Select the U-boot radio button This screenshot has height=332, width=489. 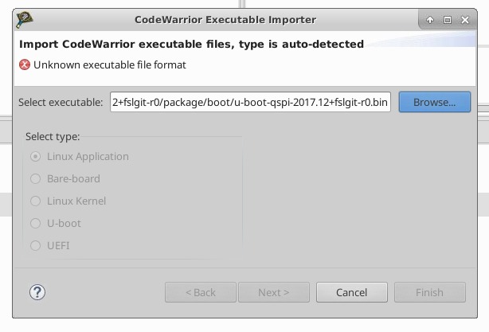[35, 224]
